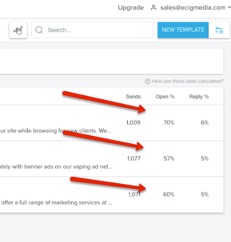Screen dimensions: 231x242
Task: Select the template row with 1,009 sends
Action: (x=112, y=123)
